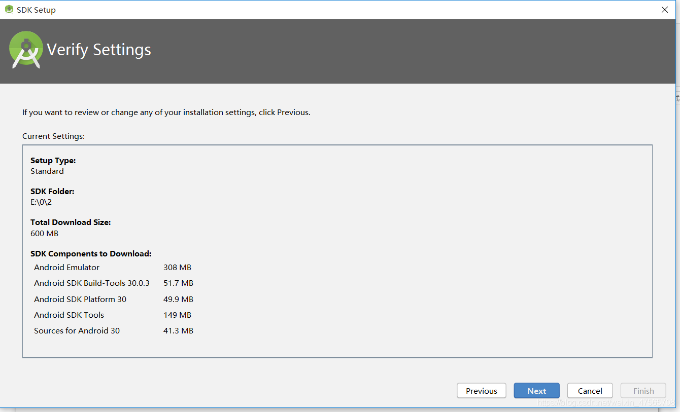Click the 149 MB size value
This screenshot has width=680, height=412.
[x=177, y=315]
